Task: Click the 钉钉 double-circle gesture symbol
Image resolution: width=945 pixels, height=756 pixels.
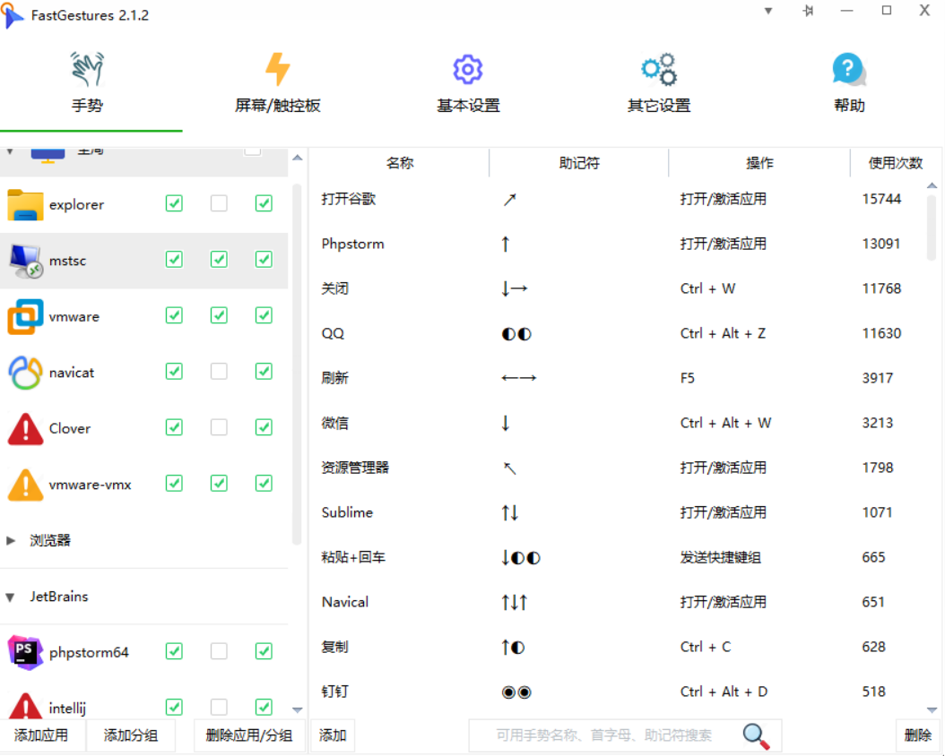Action: (x=516, y=692)
